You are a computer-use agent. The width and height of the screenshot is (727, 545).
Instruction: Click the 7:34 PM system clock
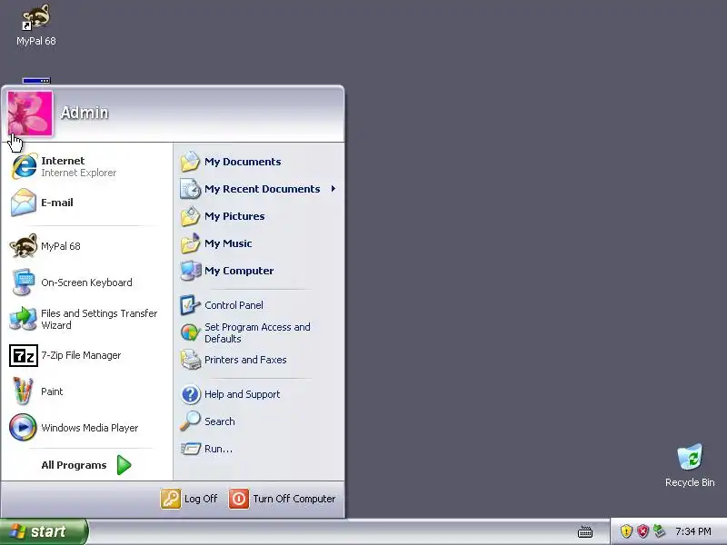point(693,531)
